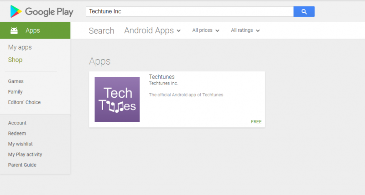Click the Google Play logo
Image resolution: width=365 pixels, height=195 pixels.
tap(42, 12)
